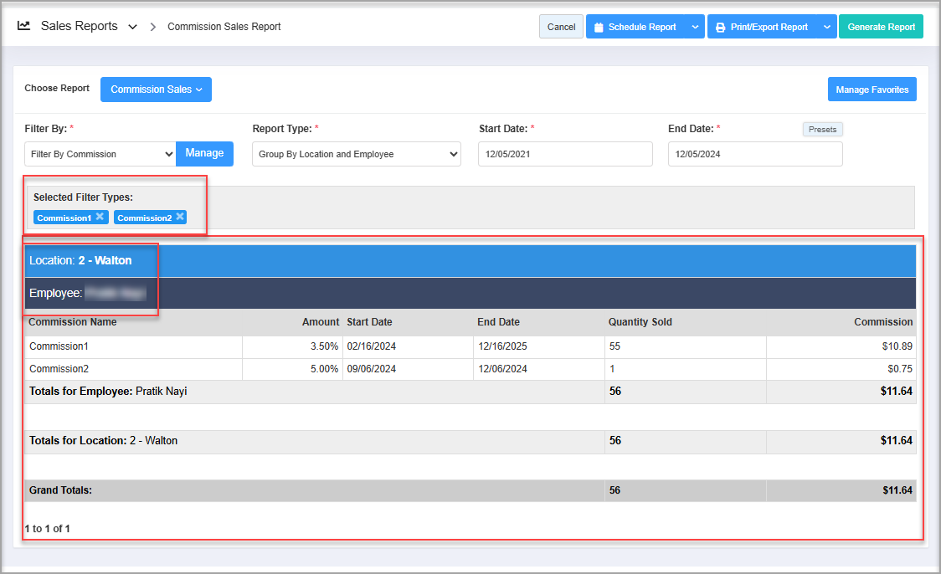941x574 pixels.
Task: Open the Print/Export Report dropdown arrow
Action: [827, 27]
